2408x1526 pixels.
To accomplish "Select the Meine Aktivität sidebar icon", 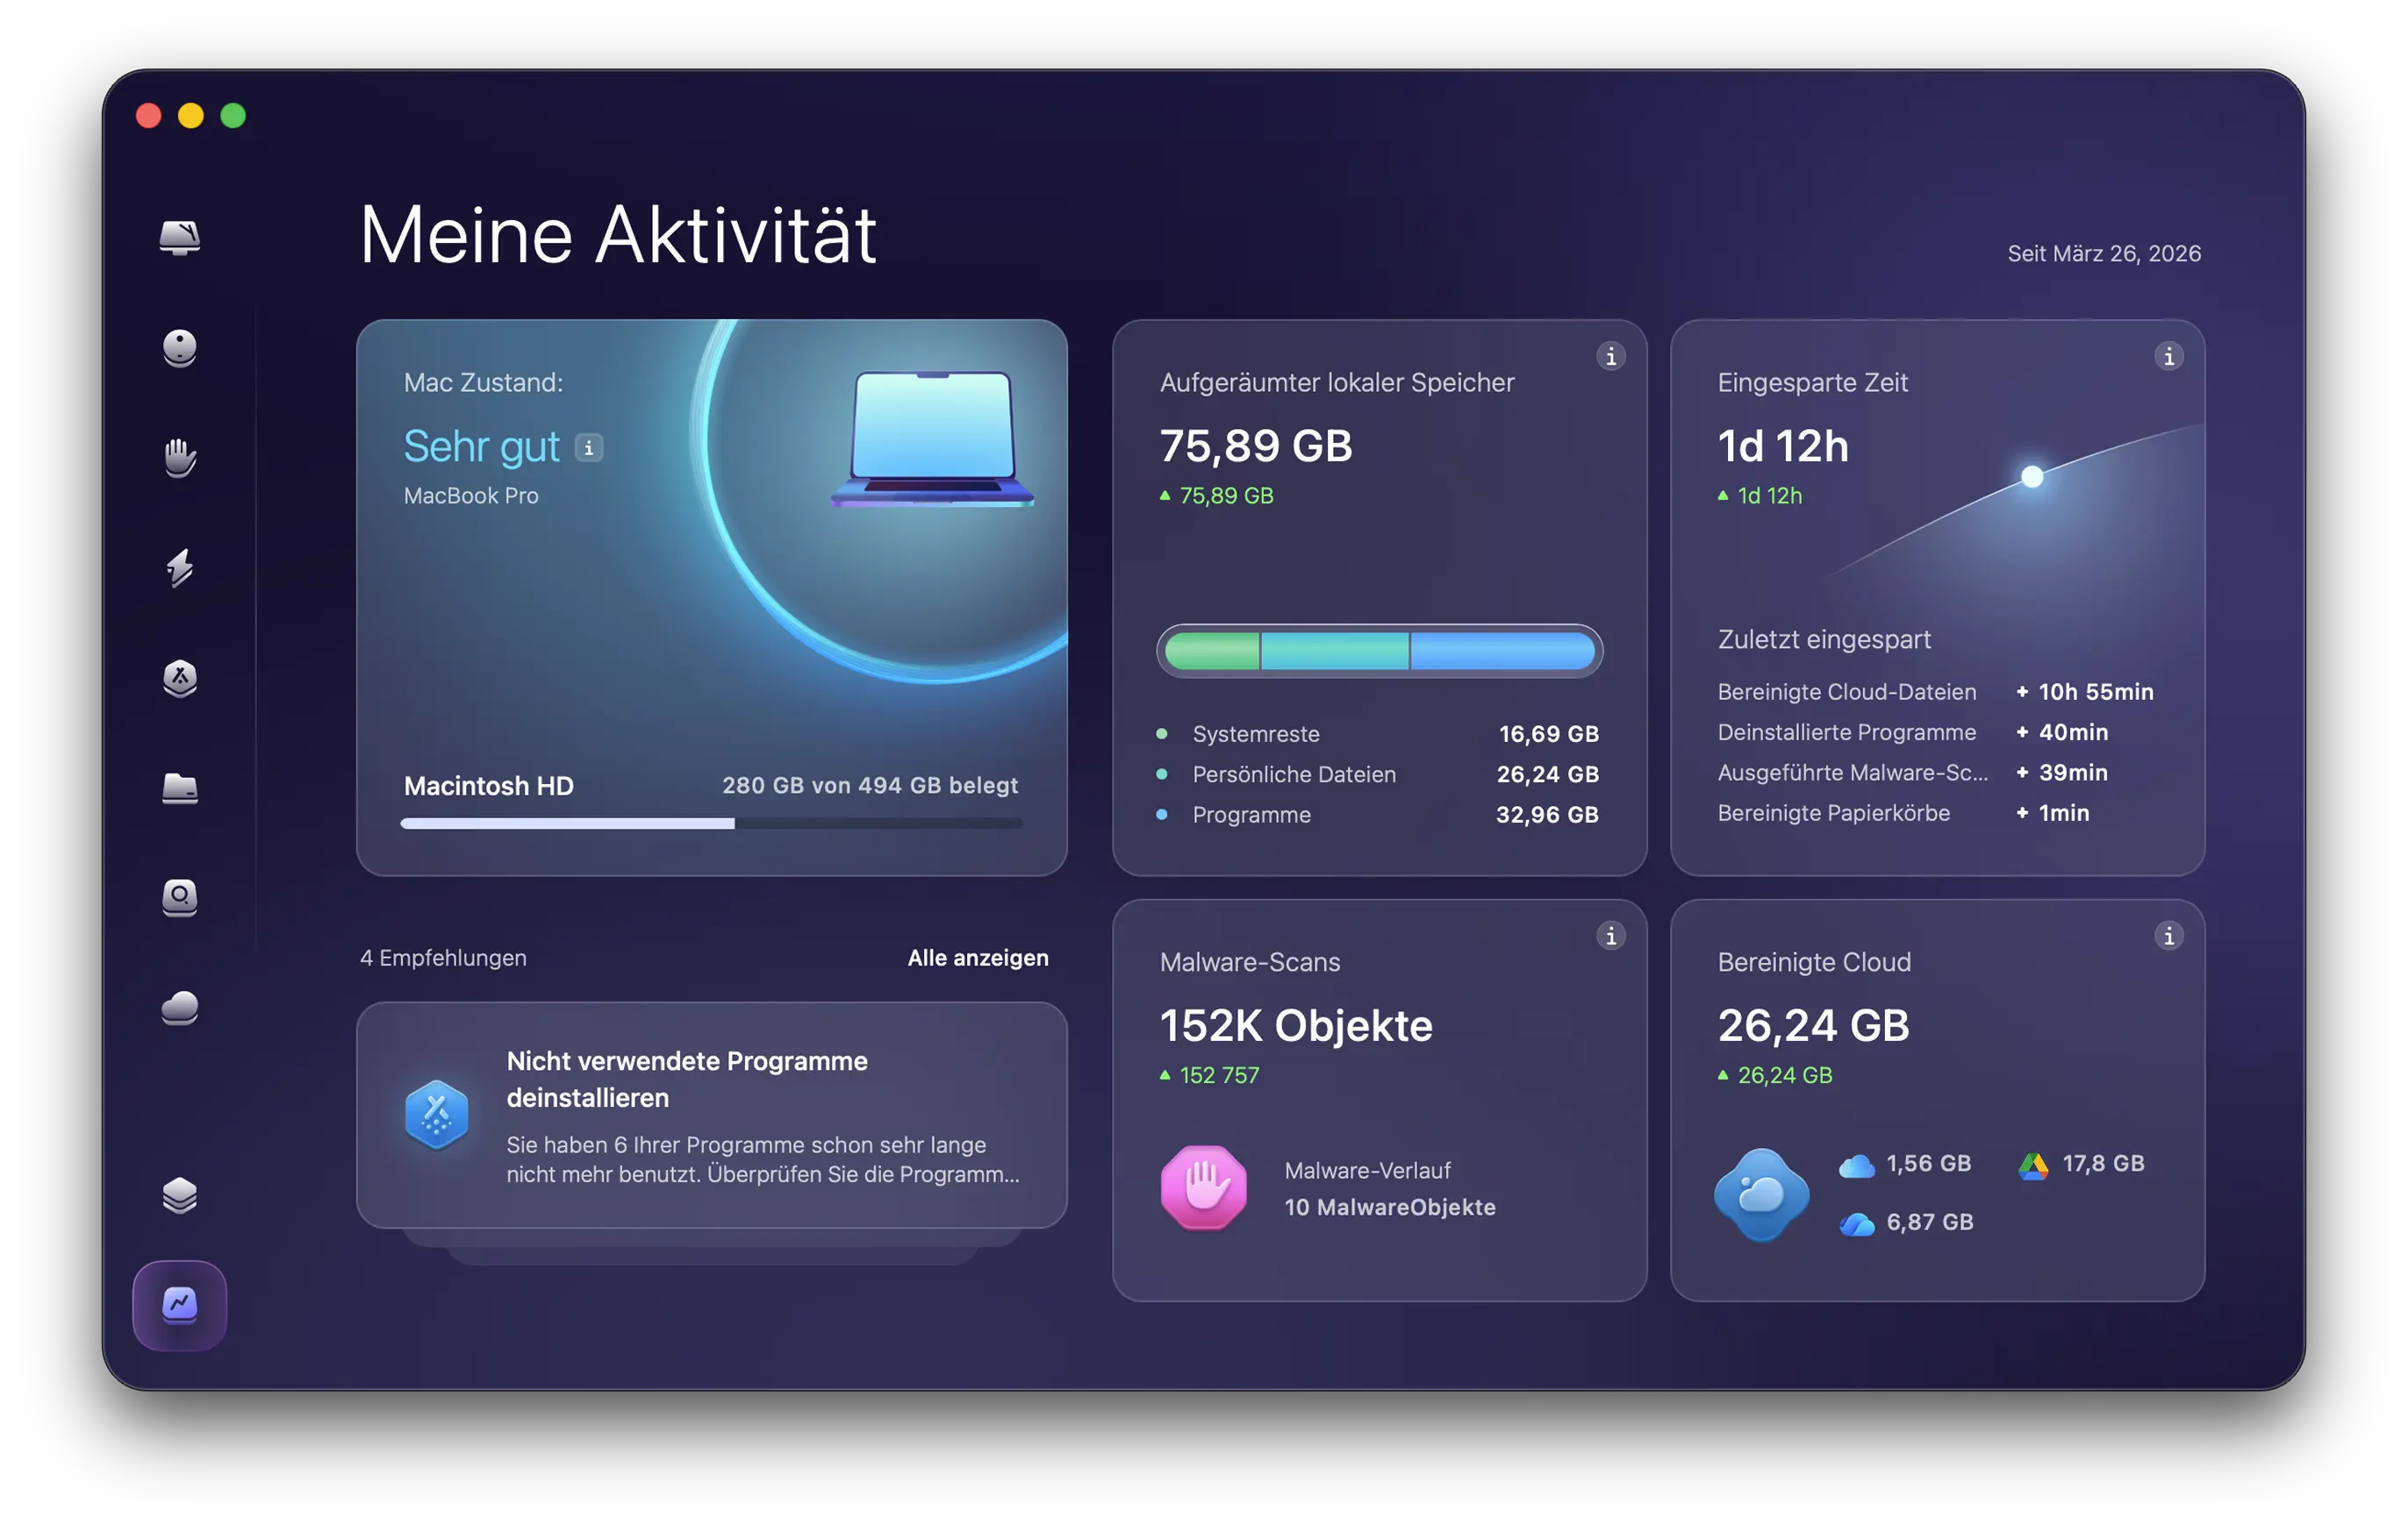I will (180, 1305).
